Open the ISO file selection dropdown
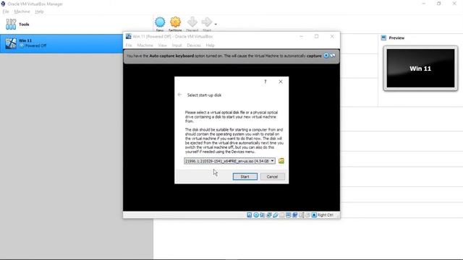This screenshot has width=463, height=260. (x=229, y=161)
